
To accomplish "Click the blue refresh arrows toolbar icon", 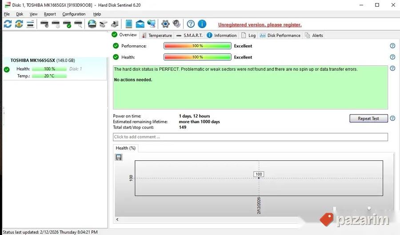I will pos(8,24).
